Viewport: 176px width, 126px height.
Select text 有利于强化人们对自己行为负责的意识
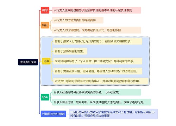78,41
